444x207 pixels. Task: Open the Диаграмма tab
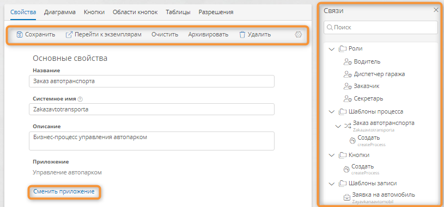(60, 12)
